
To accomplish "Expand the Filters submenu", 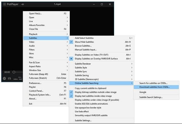I will (x=46, y=50).
